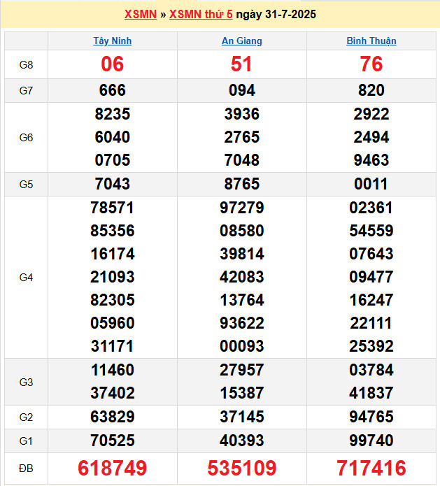Select the G5 number 8765
The image size is (440, 486).
pos(241,184)
